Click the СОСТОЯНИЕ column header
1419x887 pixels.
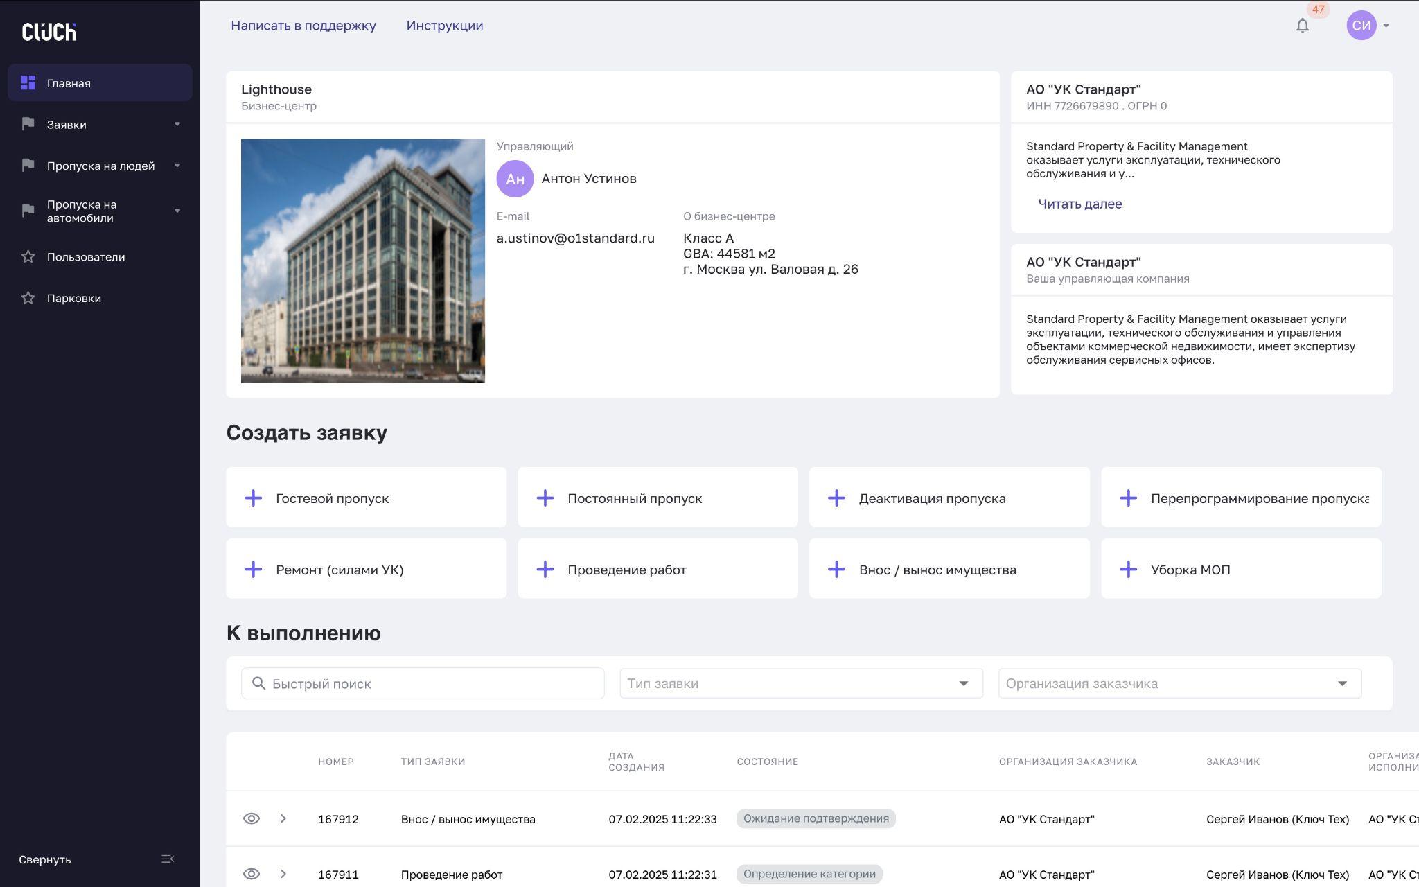click(767, 762)
